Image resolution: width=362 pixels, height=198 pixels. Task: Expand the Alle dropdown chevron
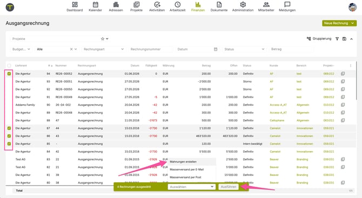(x=76, y=49)
